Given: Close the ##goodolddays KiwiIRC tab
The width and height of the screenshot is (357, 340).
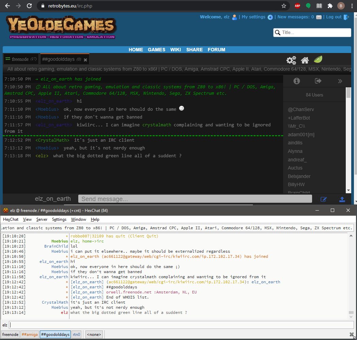Looking at the screenshot, I should pyautogui.click(x=85, y=60).
